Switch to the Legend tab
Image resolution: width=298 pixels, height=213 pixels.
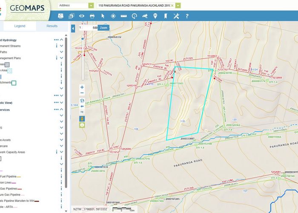coord(20,26)
